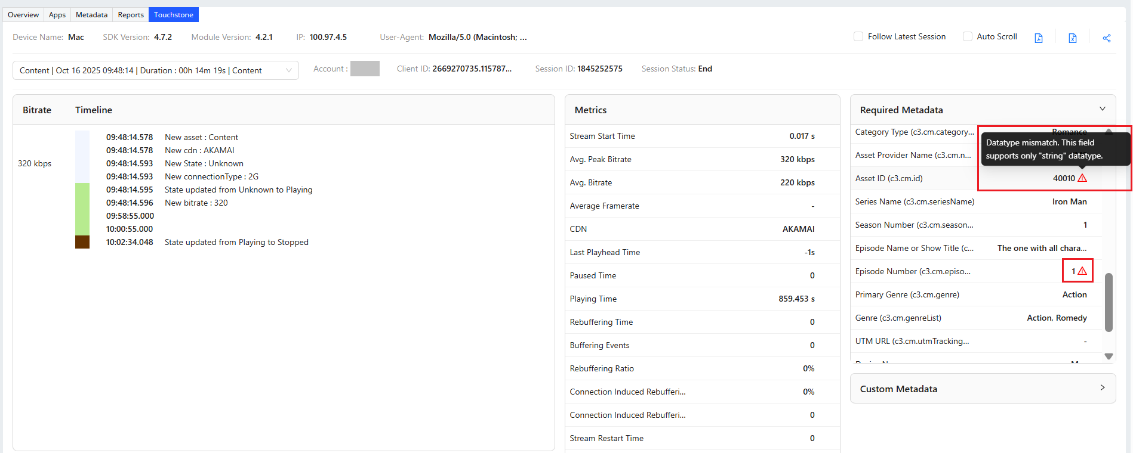Click the Episode Number warning triangle
1133x453 pixels.
click(1082, 271)
